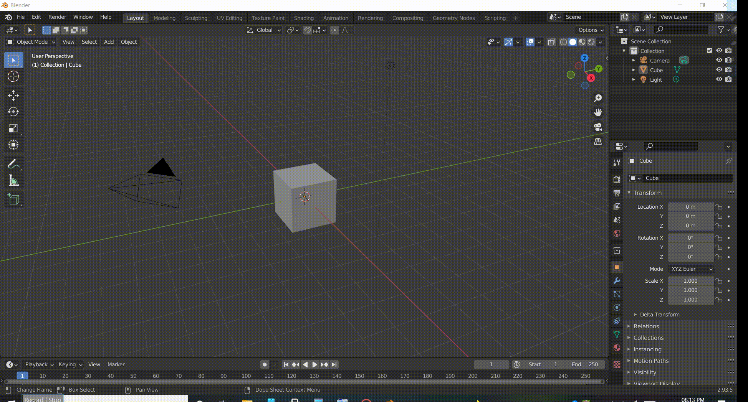The width and height of the screenshot is (748, 402).
Task: Set viewport shading to rendered mode
Action: click(x=592, y=42)
